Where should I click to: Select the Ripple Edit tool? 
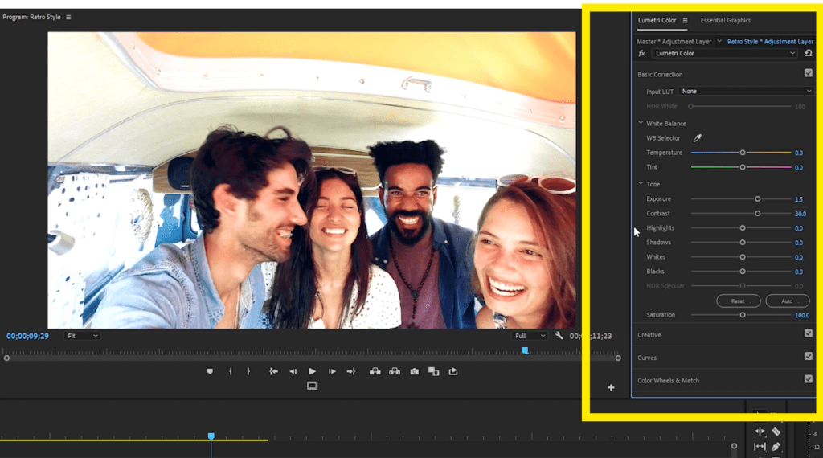(760, 431)
